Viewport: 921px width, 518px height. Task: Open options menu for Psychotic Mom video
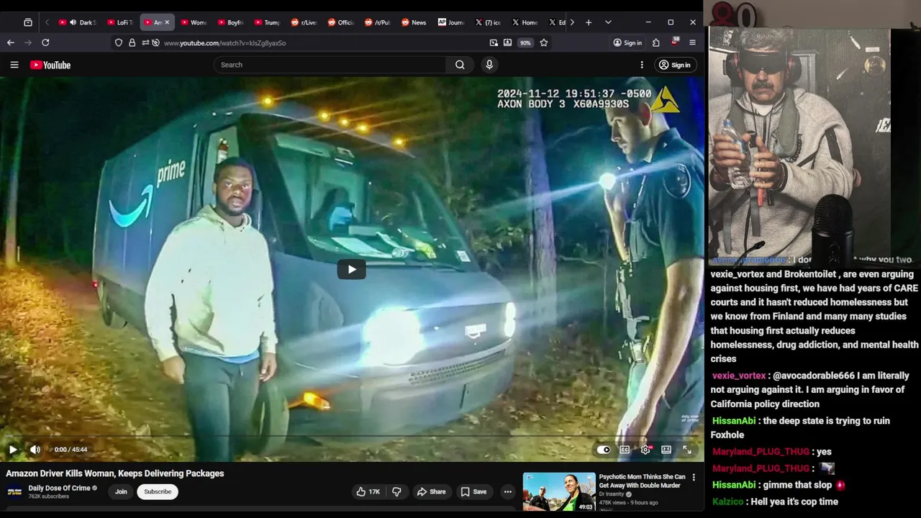click(694, 477)
